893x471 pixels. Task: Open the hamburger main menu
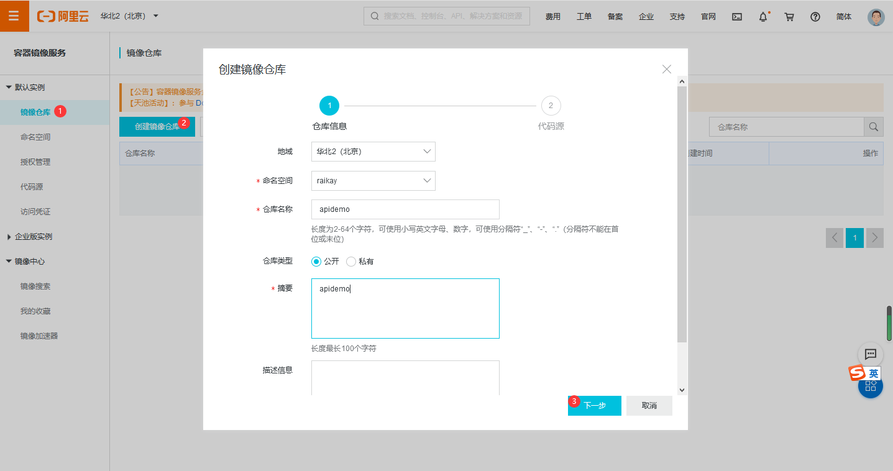pos(14,16)
